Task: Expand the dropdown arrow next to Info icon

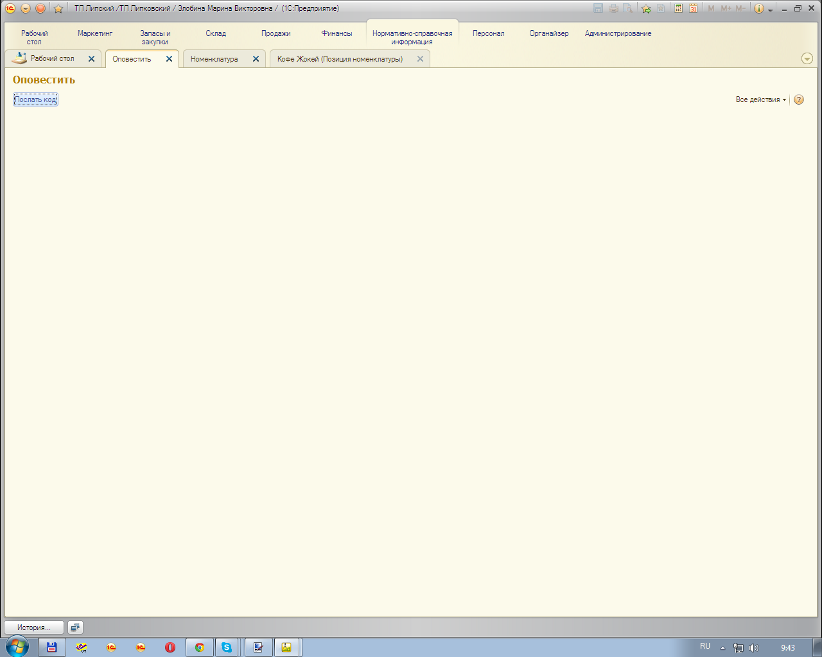Action: [x=771, y=10]
